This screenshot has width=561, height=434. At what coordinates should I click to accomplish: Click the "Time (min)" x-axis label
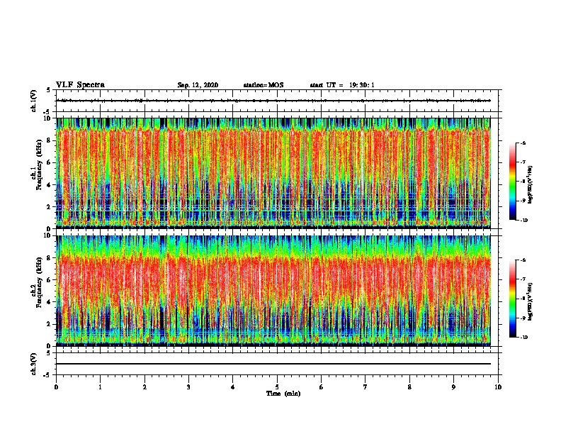tap(283, 394)
